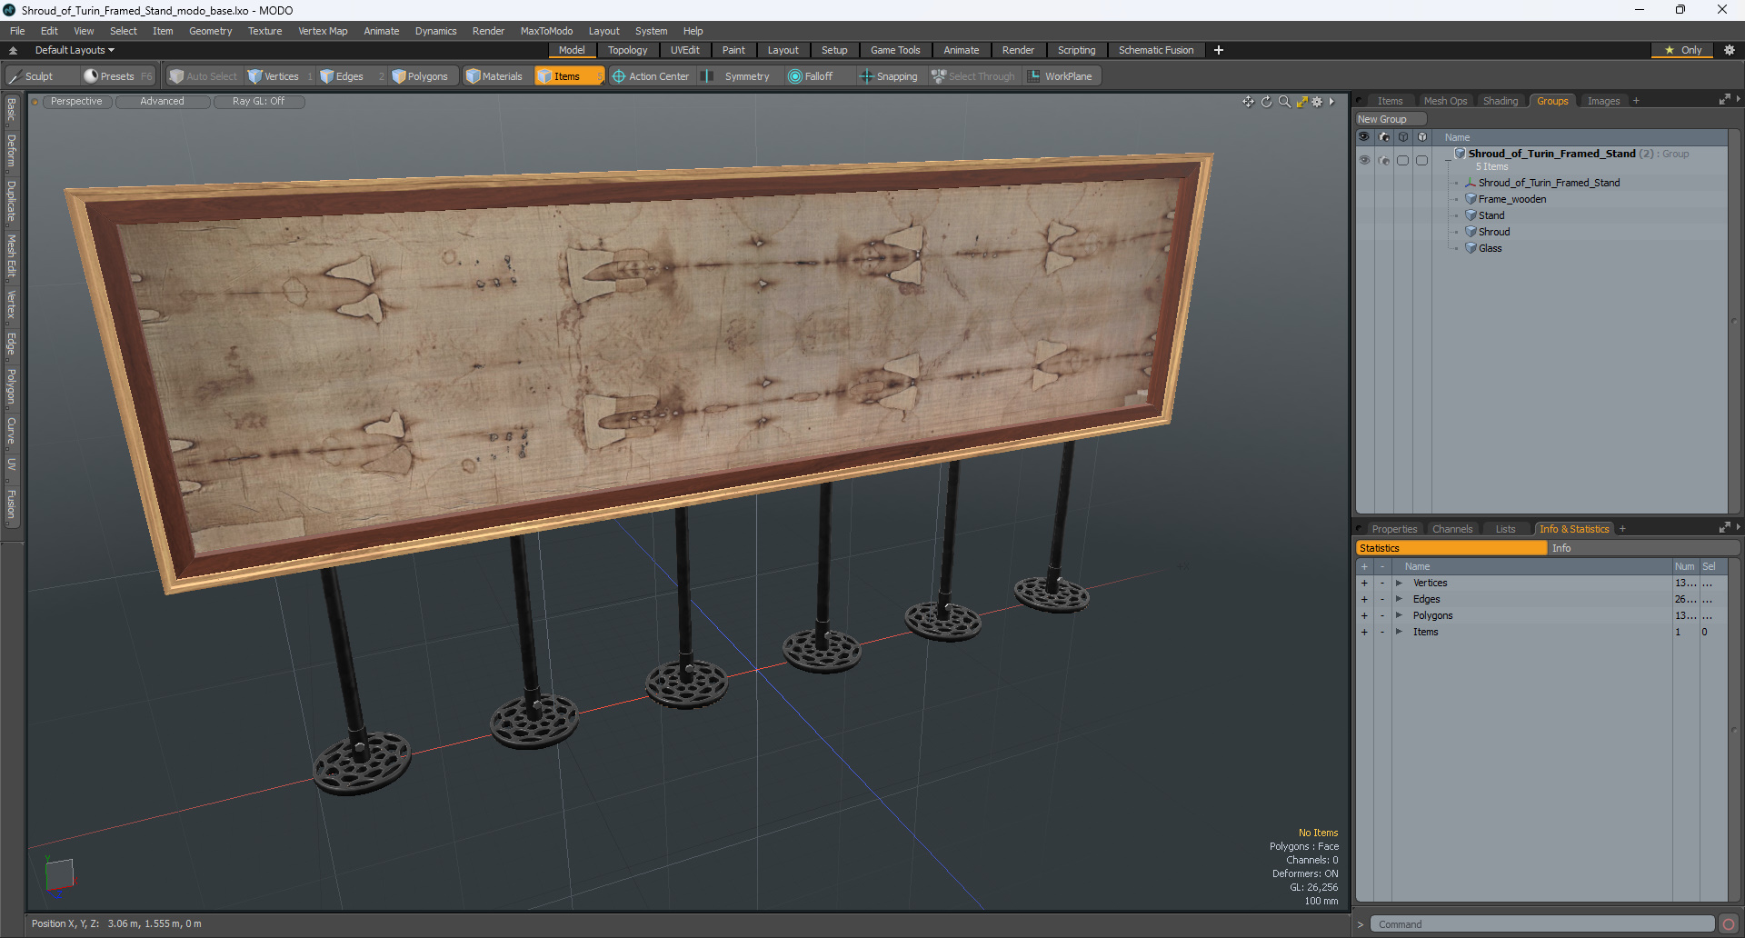Click the Statistics button

(x=1451, y=548)
